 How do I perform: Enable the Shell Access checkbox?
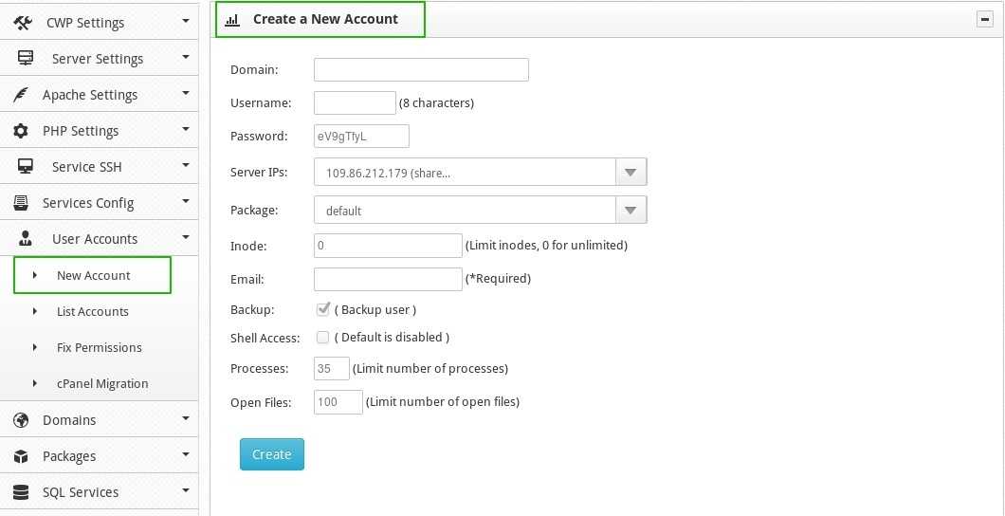coord(323,338)
